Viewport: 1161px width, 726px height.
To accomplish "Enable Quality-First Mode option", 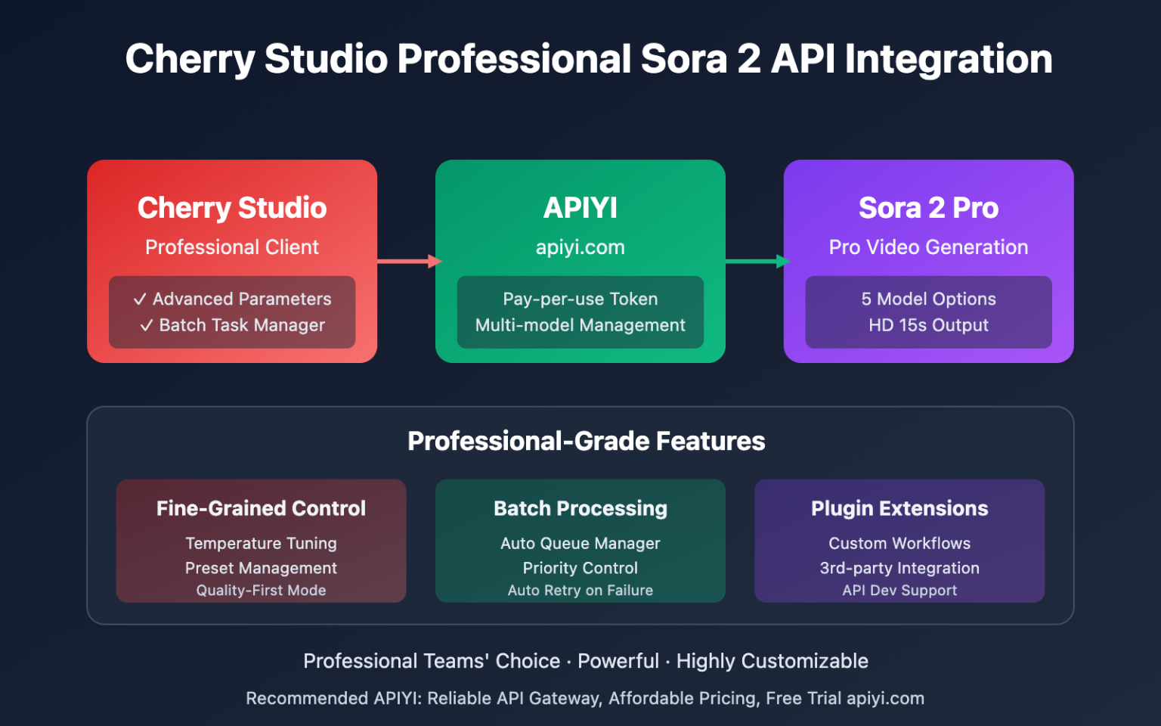I will point(261,590).
